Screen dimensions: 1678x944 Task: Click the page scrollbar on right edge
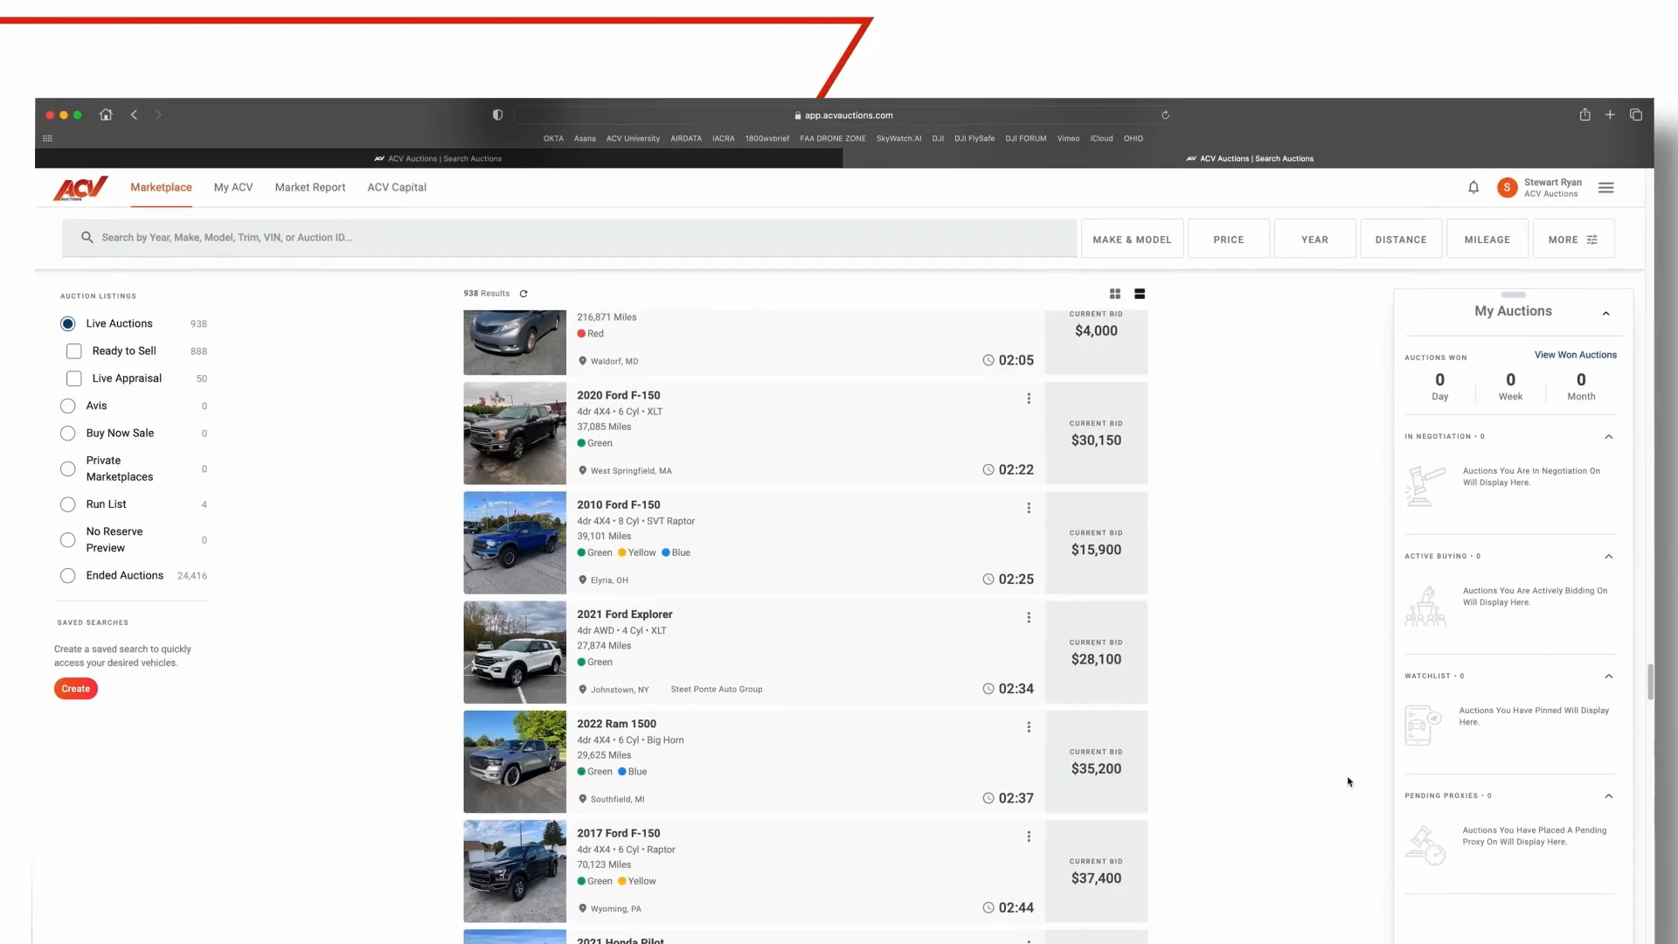pyautogui.click(x=1650, y=682)
